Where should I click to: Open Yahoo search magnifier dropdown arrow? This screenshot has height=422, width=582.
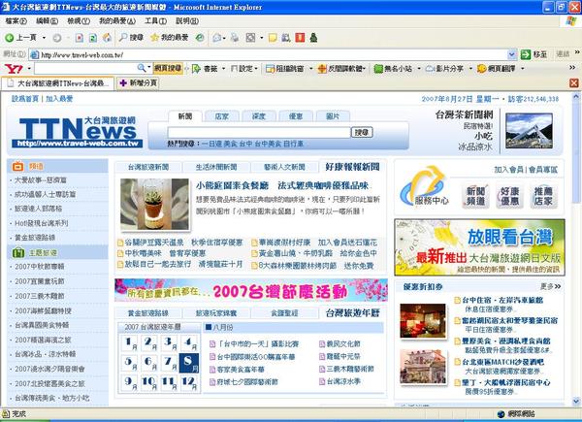click(x=149, y=68)
